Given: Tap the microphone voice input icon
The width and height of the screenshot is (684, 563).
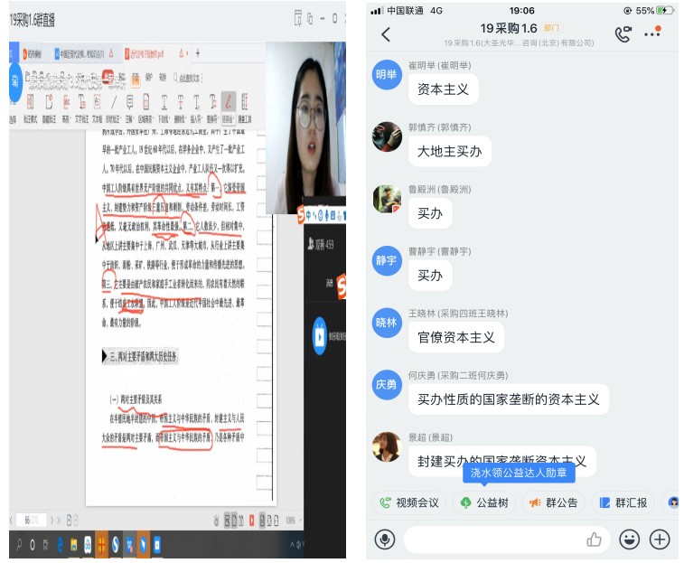Looking at the screenshot, I should tap(386, 540).
